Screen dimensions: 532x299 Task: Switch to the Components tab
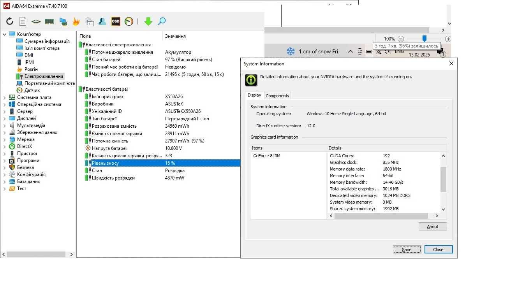click(x=277, y=96)
